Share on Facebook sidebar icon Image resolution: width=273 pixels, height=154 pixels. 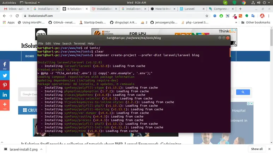(x=5, y=65)
